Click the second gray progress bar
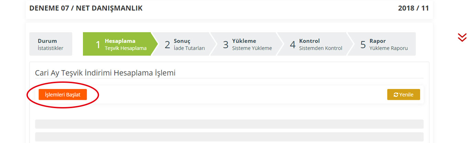The image size is (470, 143). (229, 137)
